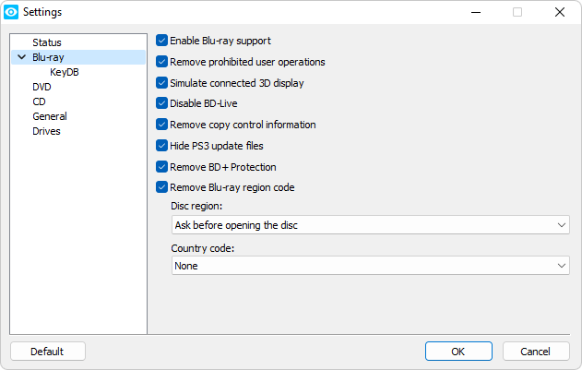The height and width of the screenshot is (370, 582).
Task: Open the Disc region dropdown
Action: point(370,225)
